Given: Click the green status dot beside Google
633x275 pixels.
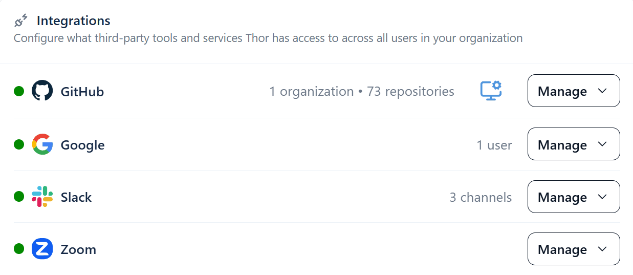Looking at the screenshot, I should [x=19, y=144].
